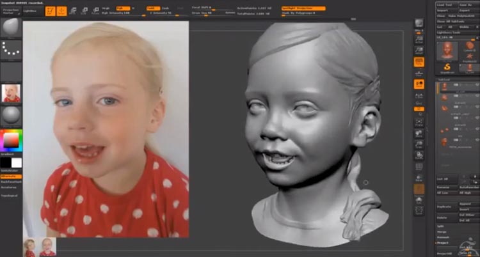The height and width of the screenshot is (257, 480).
Task: Select the large head tool thumbnail
Action: 447,51
